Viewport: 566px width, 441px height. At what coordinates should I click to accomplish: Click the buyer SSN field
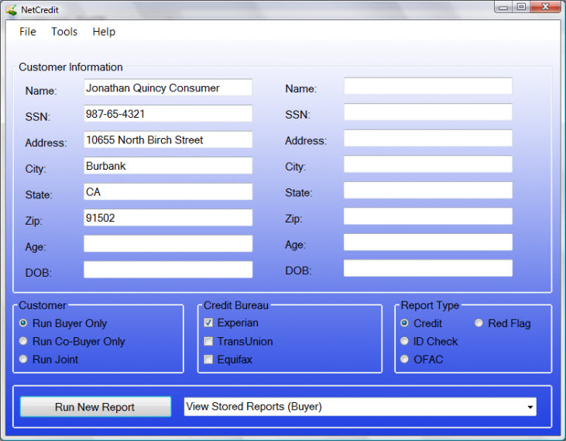[x=167, y=114]
